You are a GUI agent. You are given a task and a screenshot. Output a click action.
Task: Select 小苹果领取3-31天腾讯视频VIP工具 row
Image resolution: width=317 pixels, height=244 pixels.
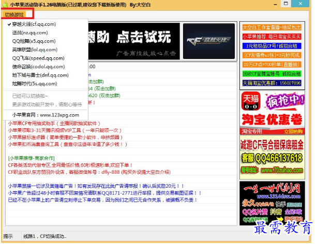click(122, 130)
